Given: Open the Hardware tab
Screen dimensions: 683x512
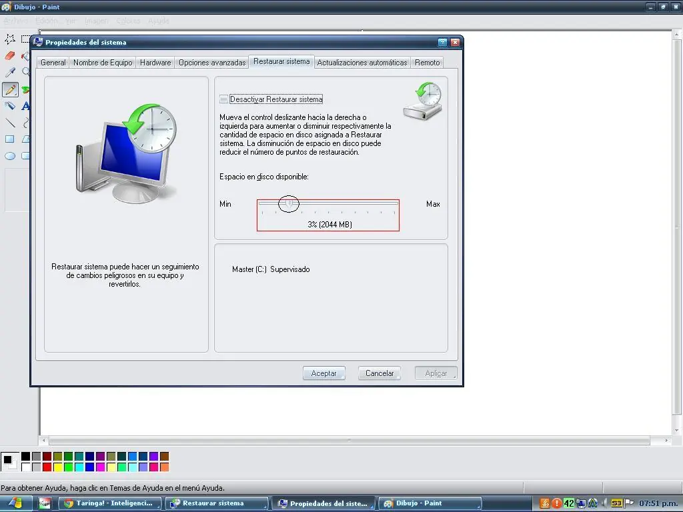Looking at the screenshot, I should [155, 63].
